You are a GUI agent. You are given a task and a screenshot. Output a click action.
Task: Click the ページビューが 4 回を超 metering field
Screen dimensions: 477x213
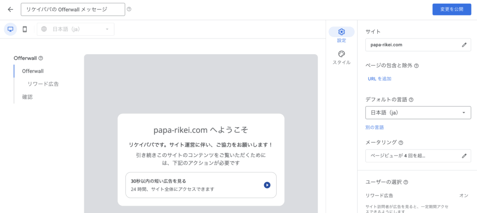(x=418, y=156)
